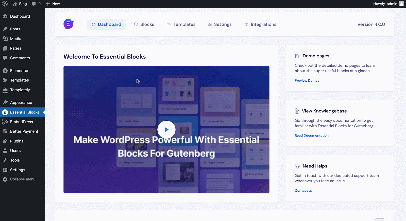Click the Templately cloud icon
Image resolution: width=406 pixels, height=221 pixels.
pyautogui.click(x=5, y=90)
